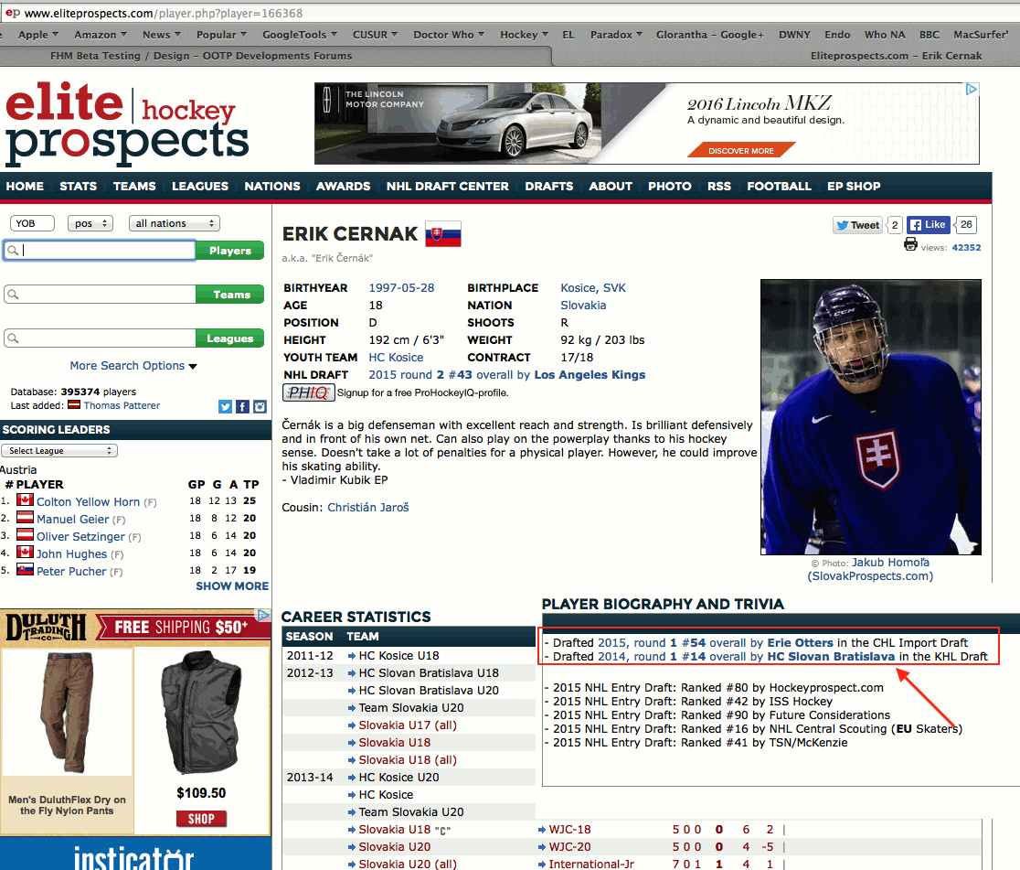
Task: Open the Manuel Geier player link
Action: click(73, 520)
